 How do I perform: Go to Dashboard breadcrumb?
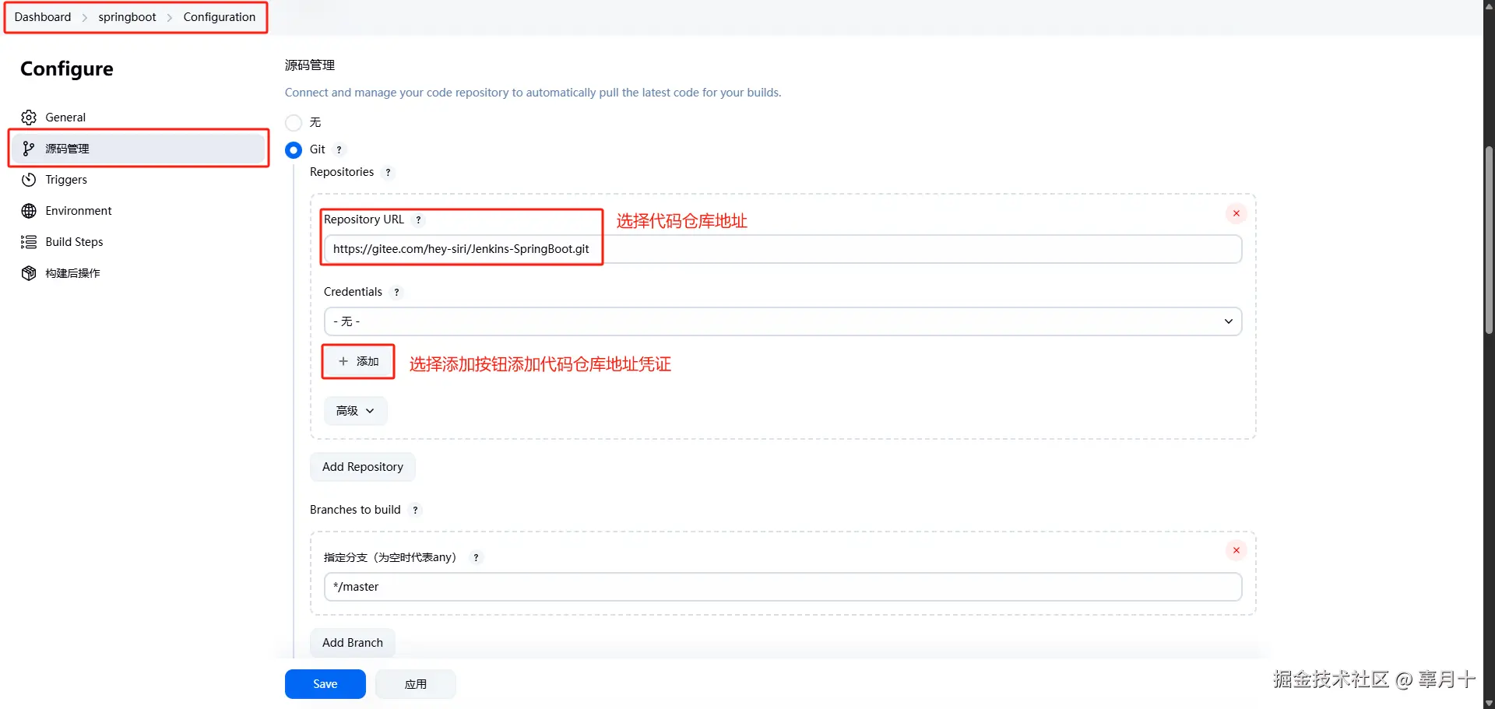tap(43, 17)
